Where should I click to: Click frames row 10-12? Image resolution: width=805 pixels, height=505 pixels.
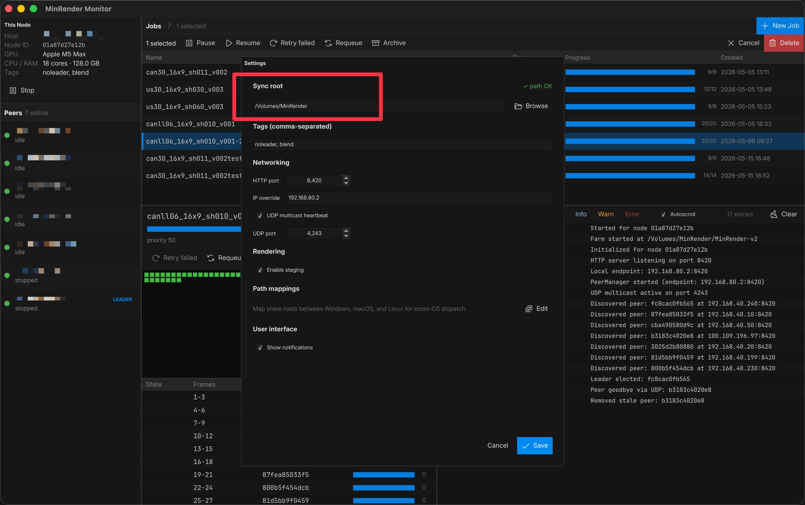(x=203, y=436)
